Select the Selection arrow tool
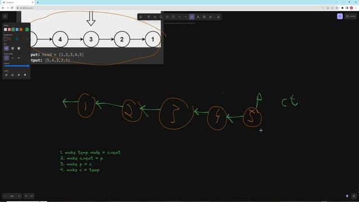This screenshot has width=359, height=202. coord(155,17)
